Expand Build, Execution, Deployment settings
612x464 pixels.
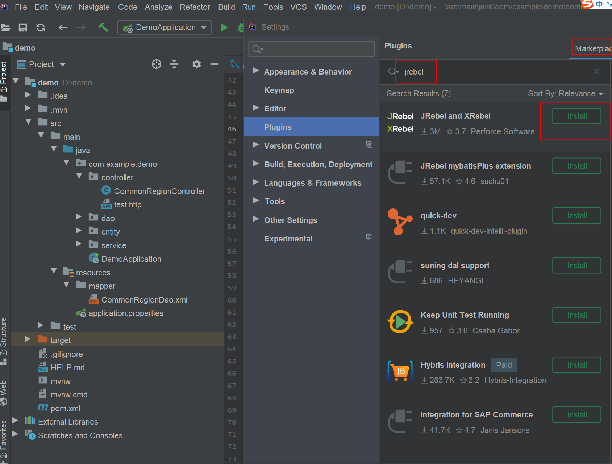tap(256, 164)
